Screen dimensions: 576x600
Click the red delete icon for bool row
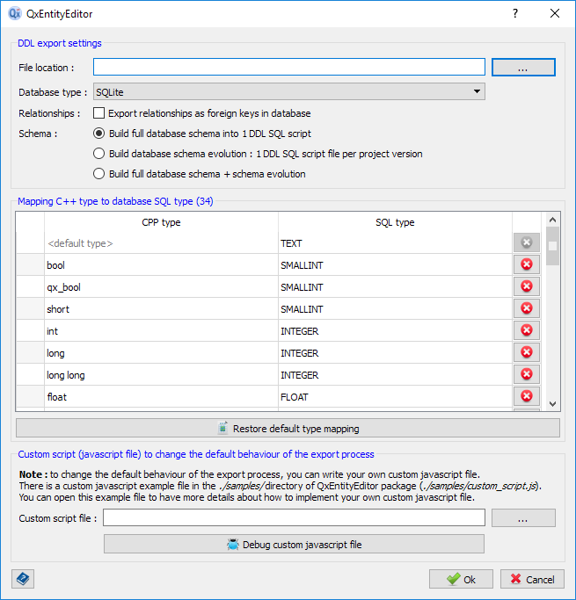527,264
